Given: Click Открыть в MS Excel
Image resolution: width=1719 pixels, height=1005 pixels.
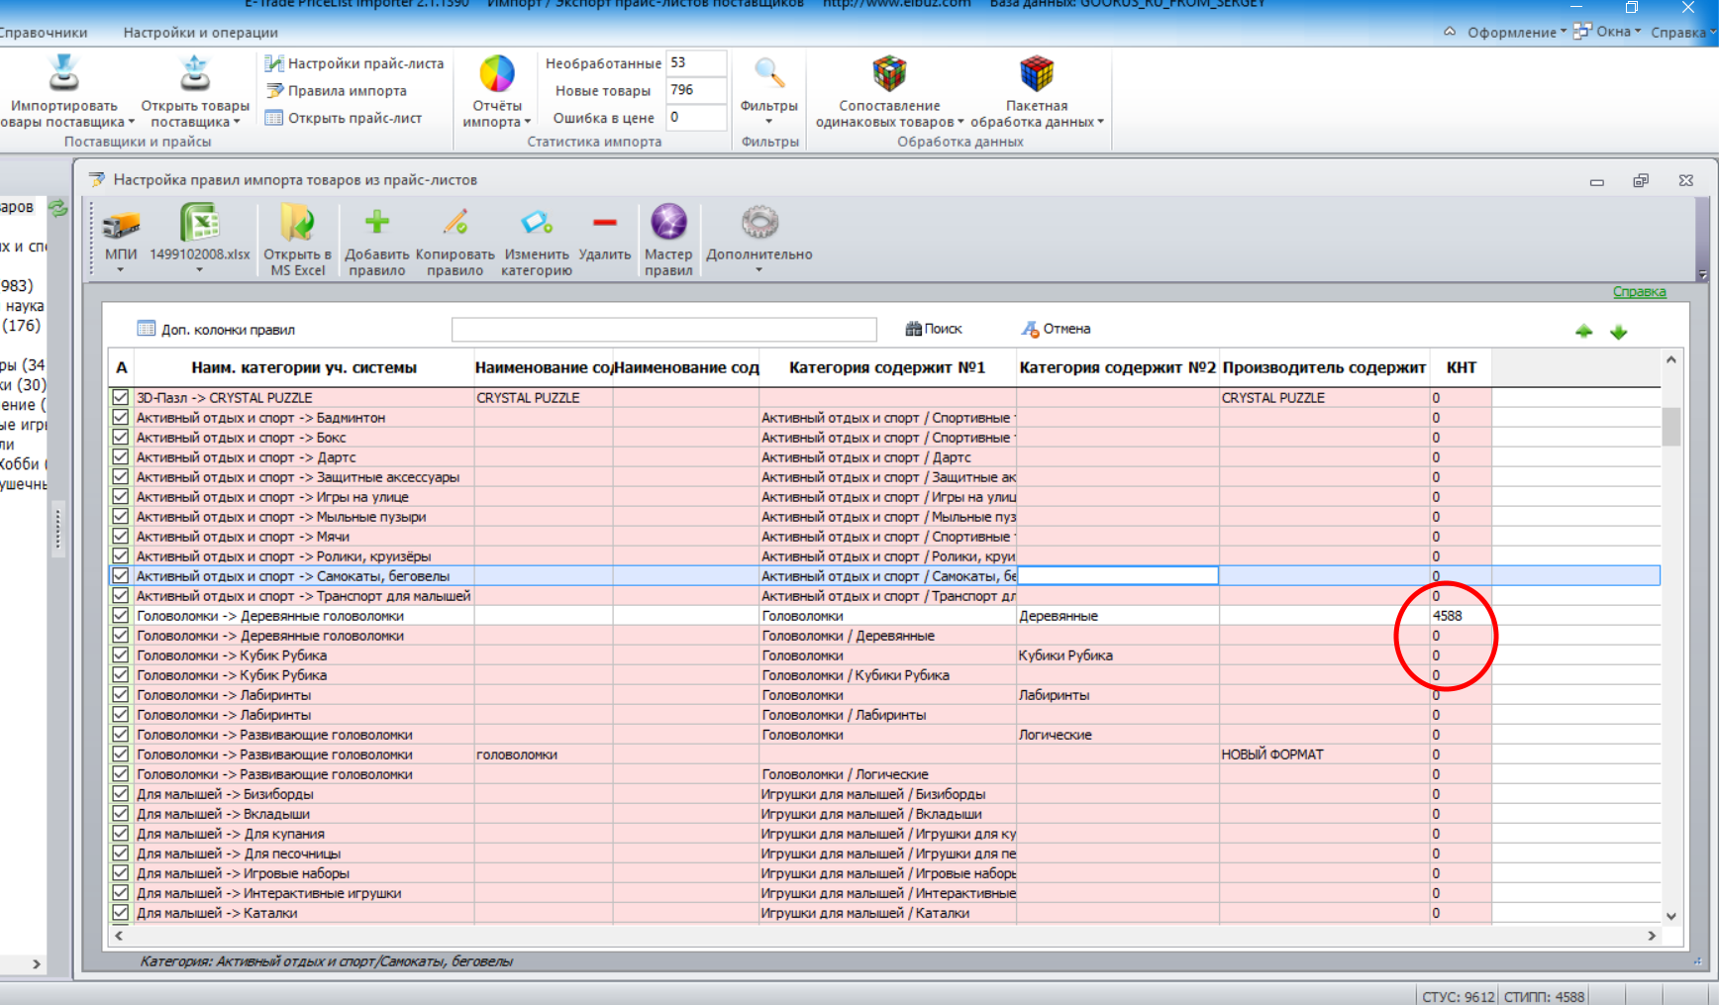Looking at the screenshot, I should [x=297, y=239].
